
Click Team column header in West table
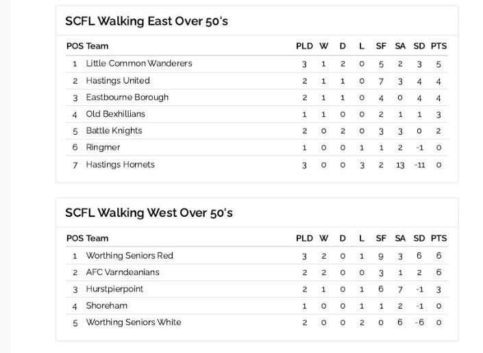pyautogui.click(x=97, y=238)
